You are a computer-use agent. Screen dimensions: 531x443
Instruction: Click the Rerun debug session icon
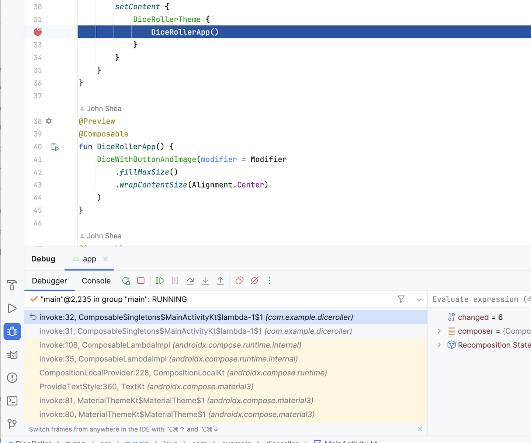click(x=126, y=281)
